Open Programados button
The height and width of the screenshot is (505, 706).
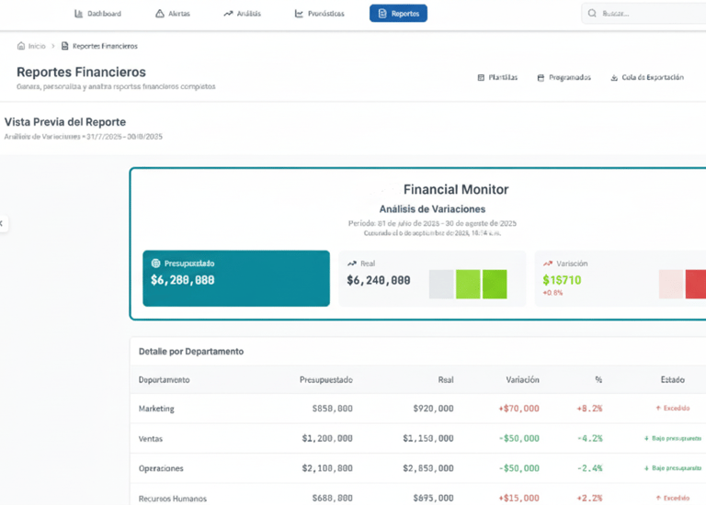coord(564,77)
